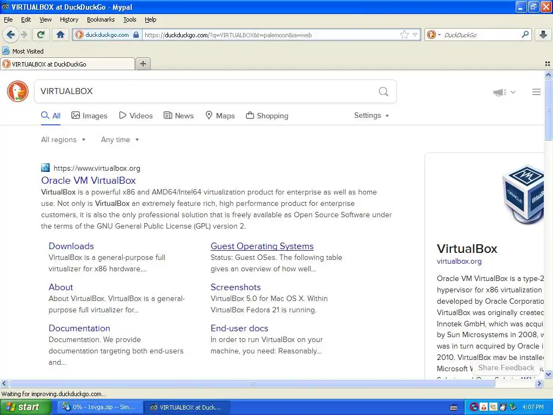This screenshot has width=553, height=415.
Task: Switch to Images results
Action: pyautogui.click(x=89, y=116)
